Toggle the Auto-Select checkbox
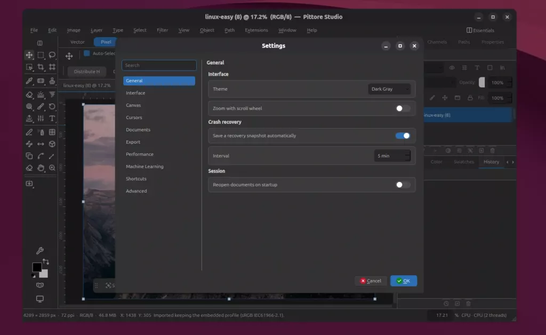The width and height of the screenshot is (546, 335). click(87, 53)
